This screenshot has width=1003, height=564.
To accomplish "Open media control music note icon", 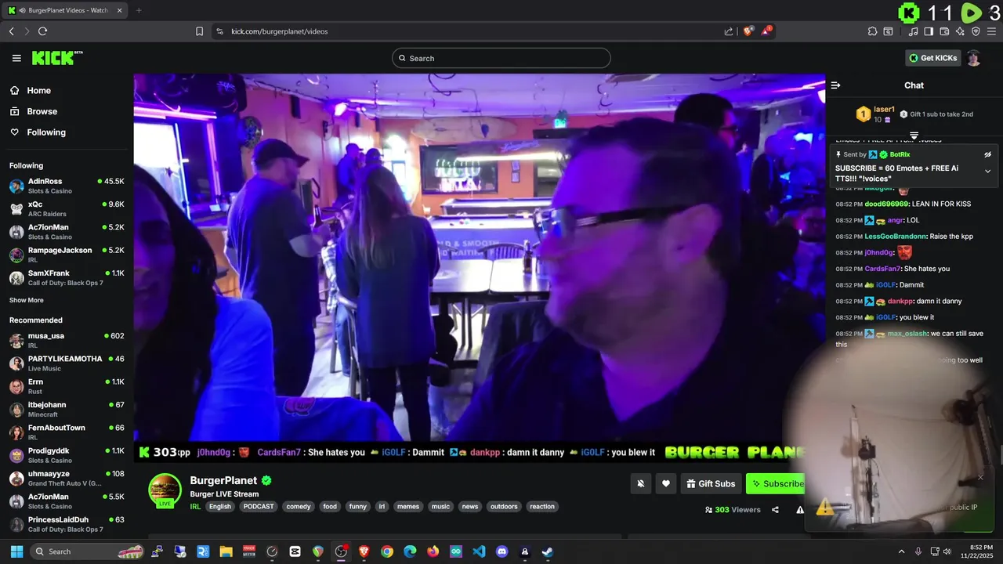I will pyautogui.click(x=913, y=31).
